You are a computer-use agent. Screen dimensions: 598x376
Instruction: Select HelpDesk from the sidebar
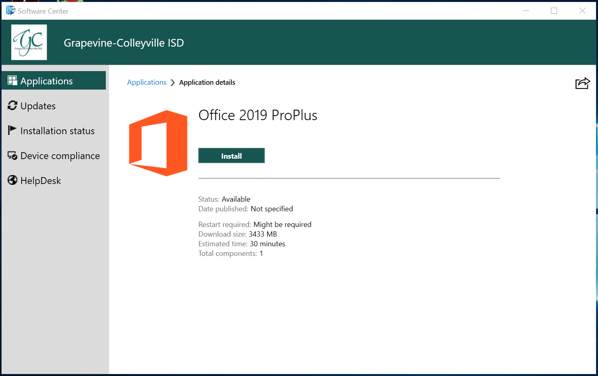(40, 180)
